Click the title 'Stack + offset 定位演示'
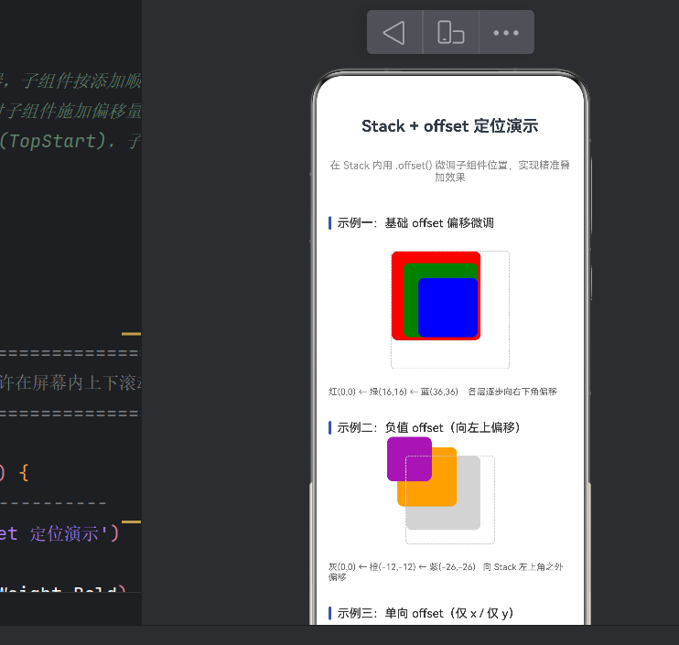The image size is (679, 645). [450, 126]
